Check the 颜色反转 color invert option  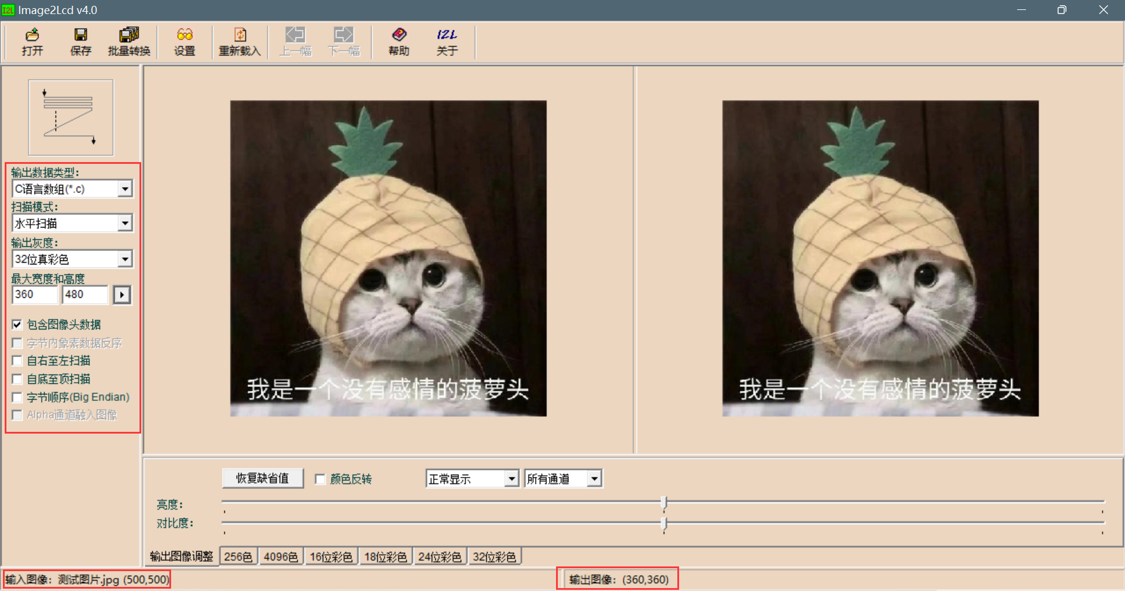(x=320, y=479)
